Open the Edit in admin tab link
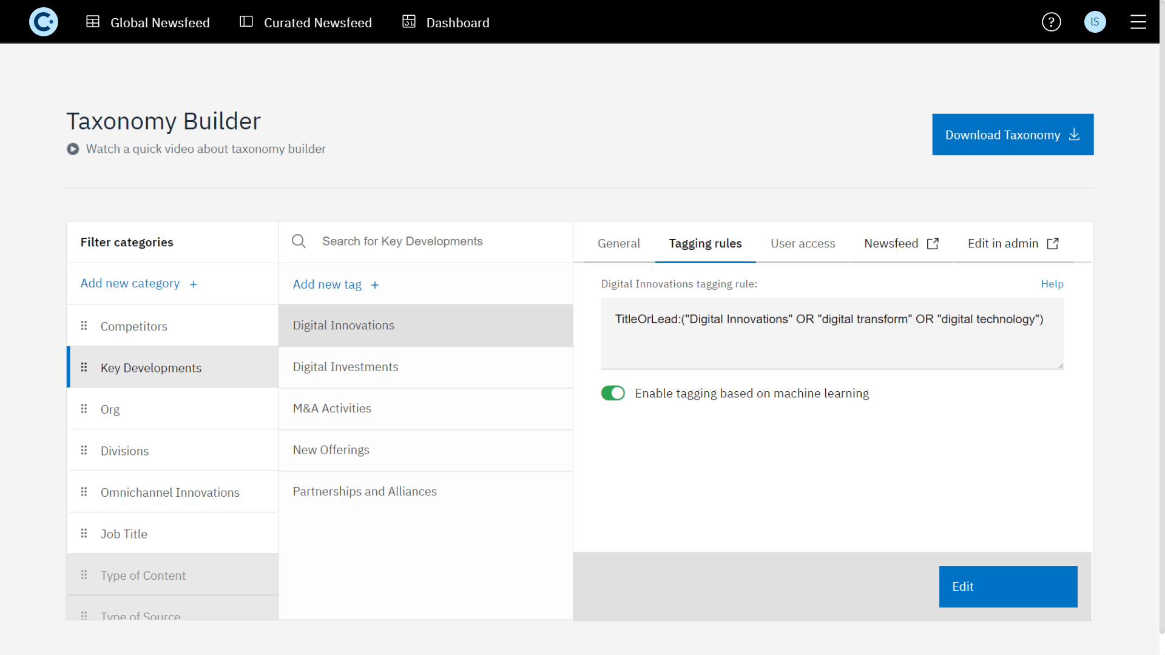The image size is (1165, 655). [x=1013, y=244]
